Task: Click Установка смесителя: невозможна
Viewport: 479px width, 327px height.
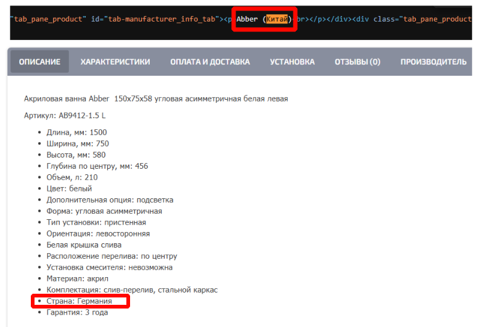Action: (x=109, y=267)
